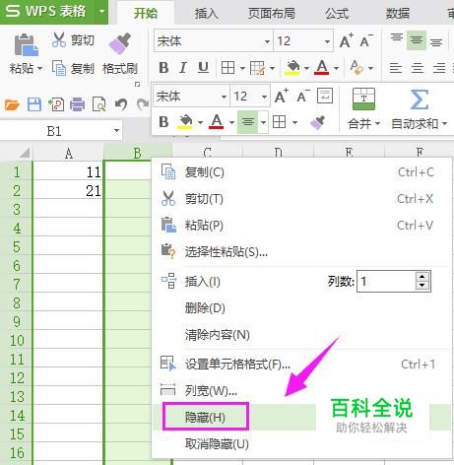Increase font size in mini toolbar
Viewport: 454px width, 465px height.
coord(282,97)
